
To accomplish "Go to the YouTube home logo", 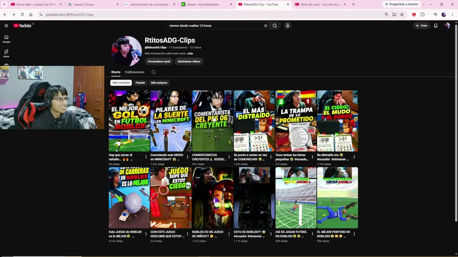I will pyautogui.click(x=23, y=26).
